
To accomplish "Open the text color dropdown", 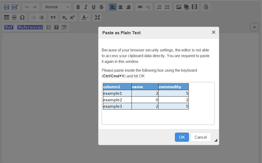I will (85, 17).
